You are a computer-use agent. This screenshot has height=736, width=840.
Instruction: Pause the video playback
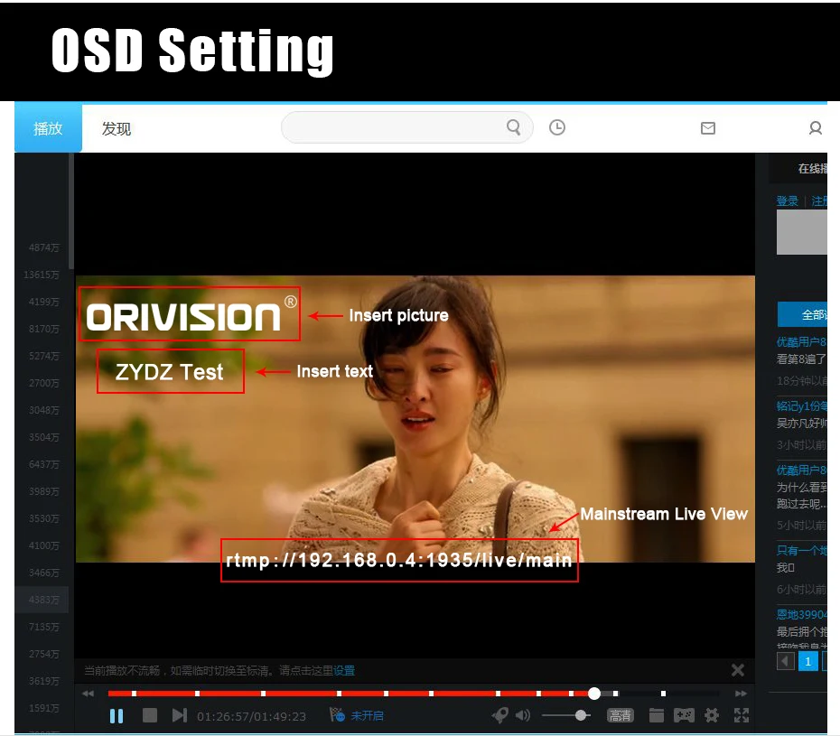point(117,715)
